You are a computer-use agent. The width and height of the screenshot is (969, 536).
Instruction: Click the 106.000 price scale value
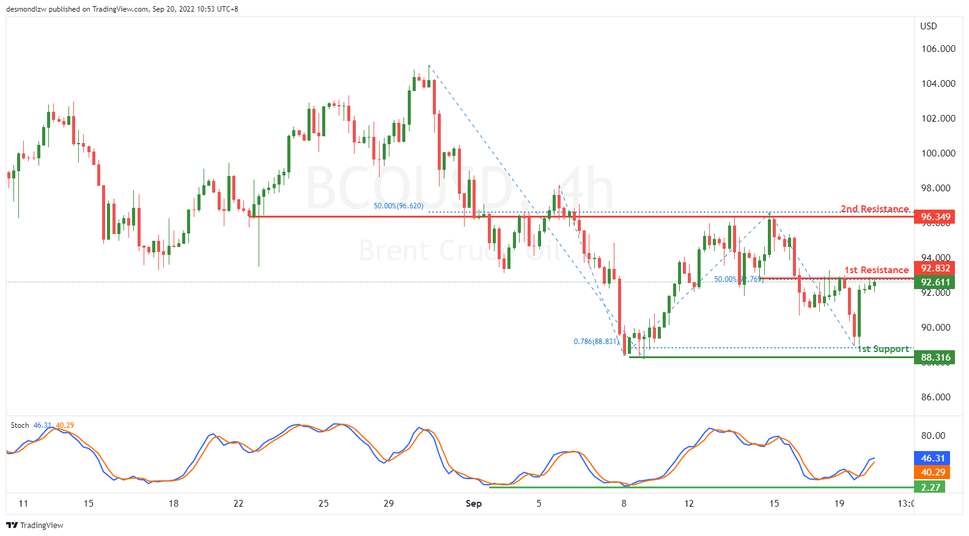(x=938, y=49)
